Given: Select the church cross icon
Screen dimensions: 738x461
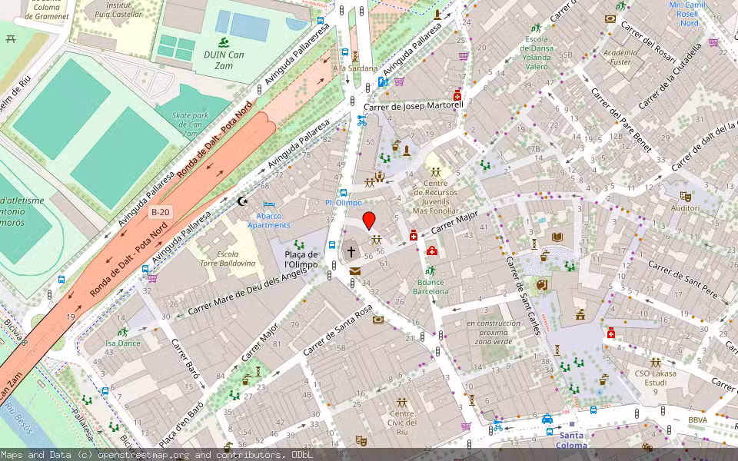Looking at the screenshot, I should (351, 252).
